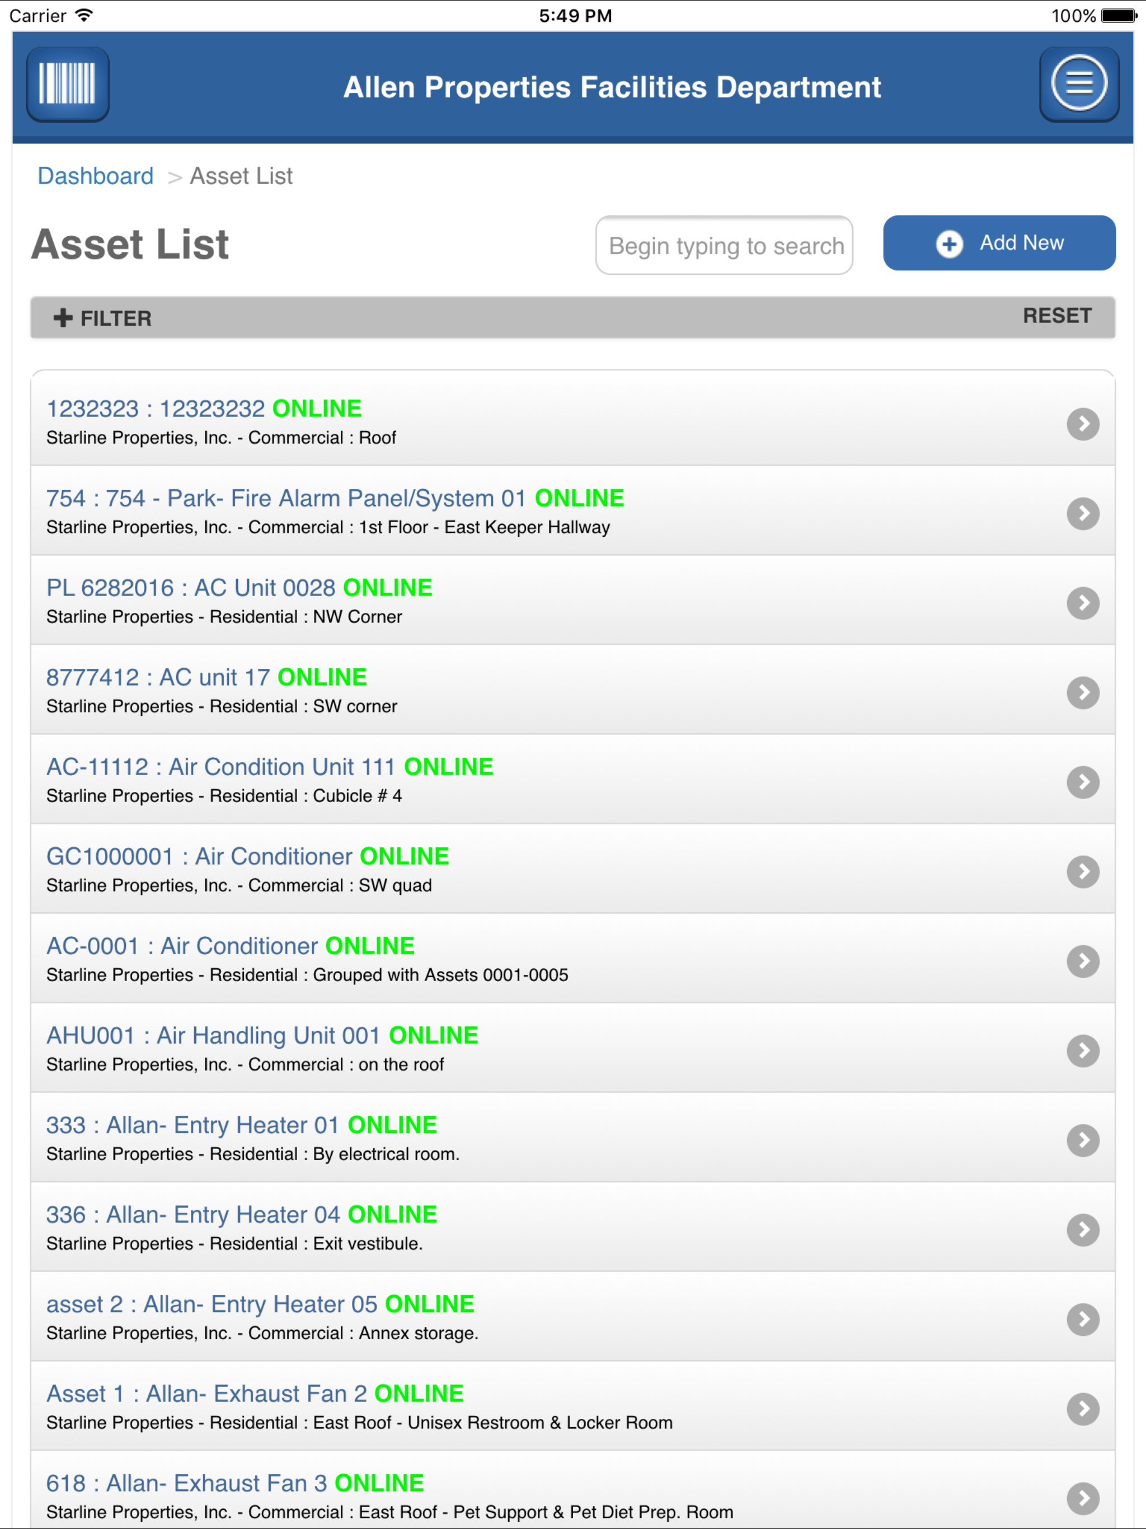Tap the arrow icon for Air Handling Unit 001
The width and height of the screenshot is (1146, 1529).
tap(1082, 1050)
